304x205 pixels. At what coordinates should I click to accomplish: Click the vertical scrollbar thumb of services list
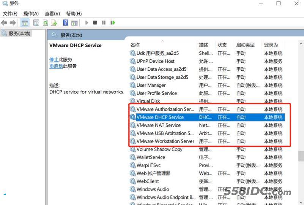click(x=301, y=156)
